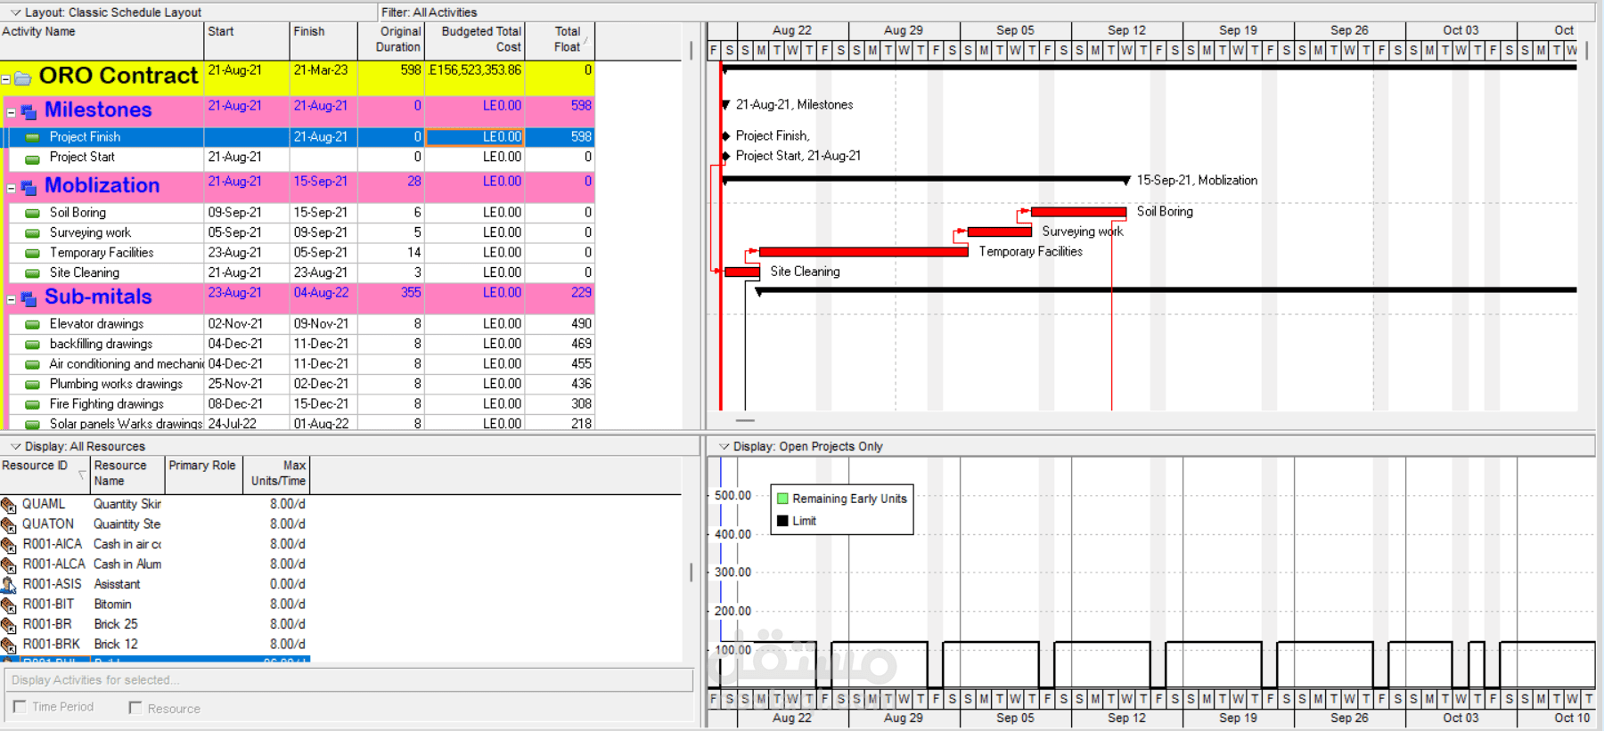The width and height of the screenshot is (1604, 731).
Task: Click the R001-BIT resource icon
Action: coord(9,605)
